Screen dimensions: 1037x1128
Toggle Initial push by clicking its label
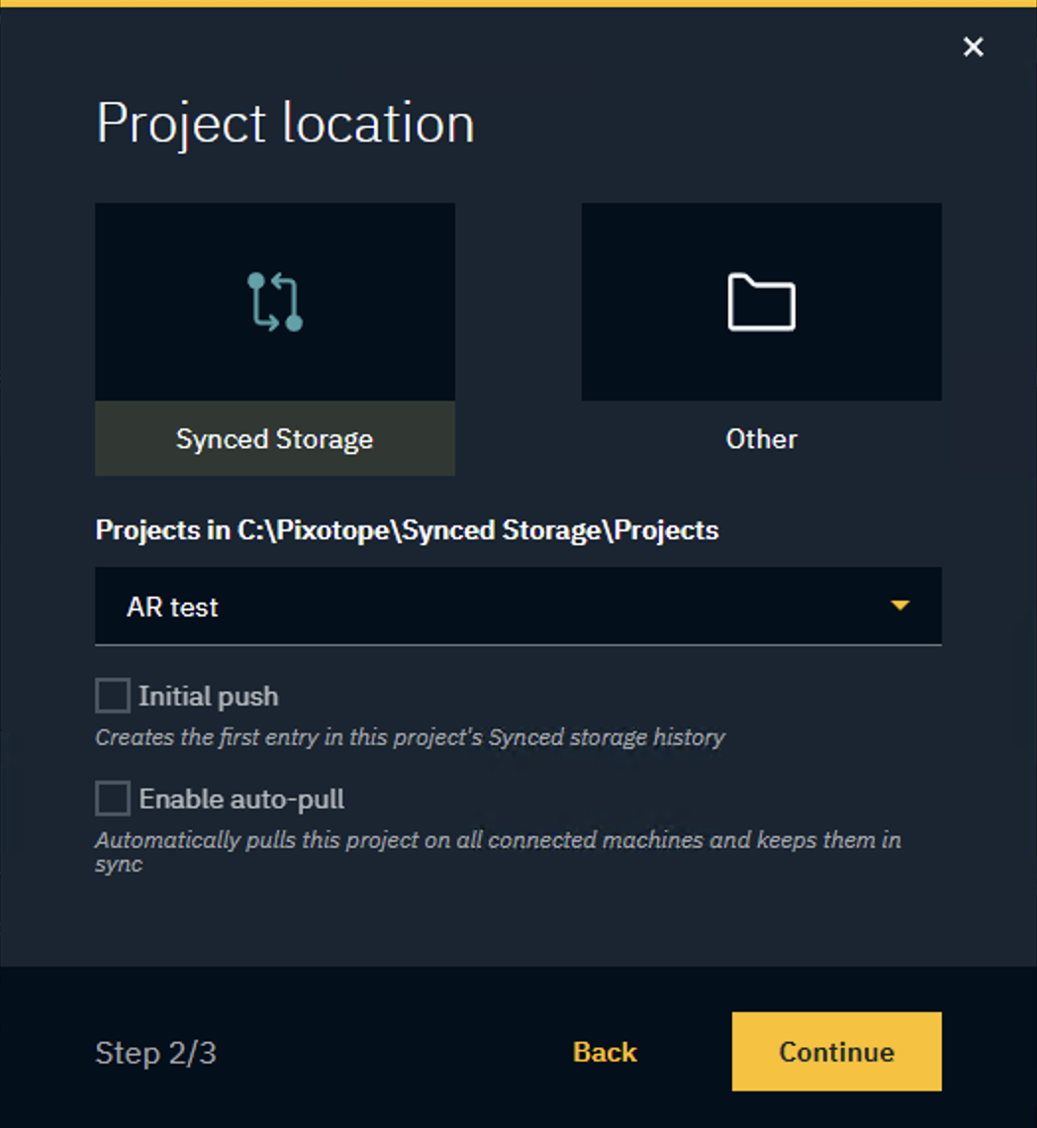coord(209,696)
